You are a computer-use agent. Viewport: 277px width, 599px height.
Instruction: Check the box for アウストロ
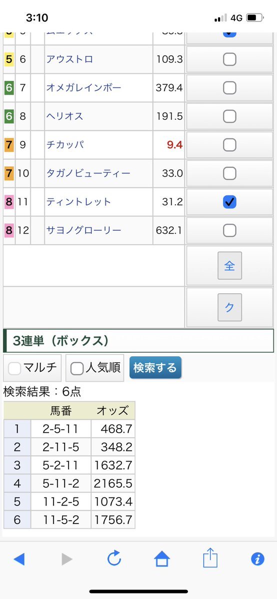pyautogui.click(x=229, y=59)
